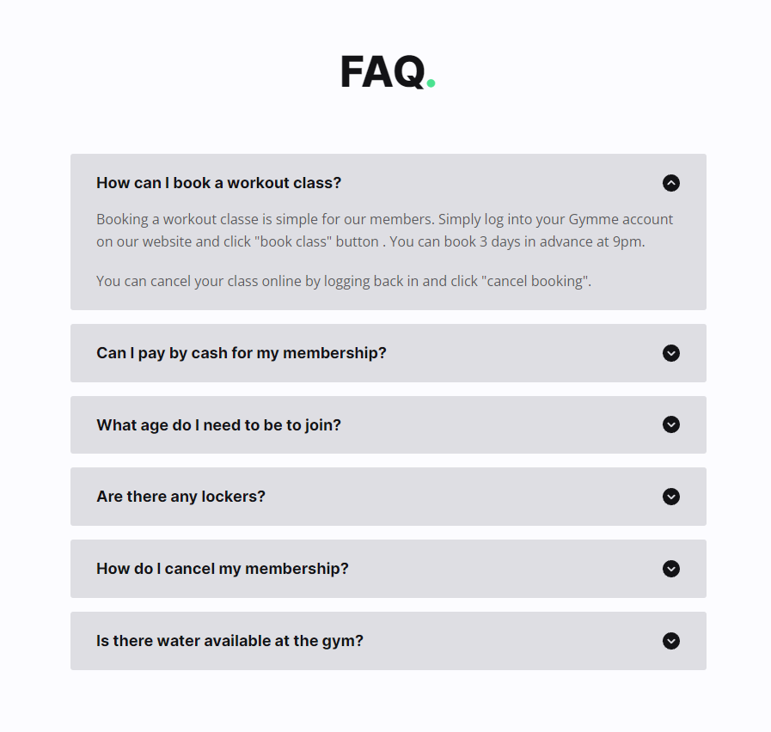Click empty area of water question panel
This screenshot has height=732, width=771.
click(x=511, y=641)
